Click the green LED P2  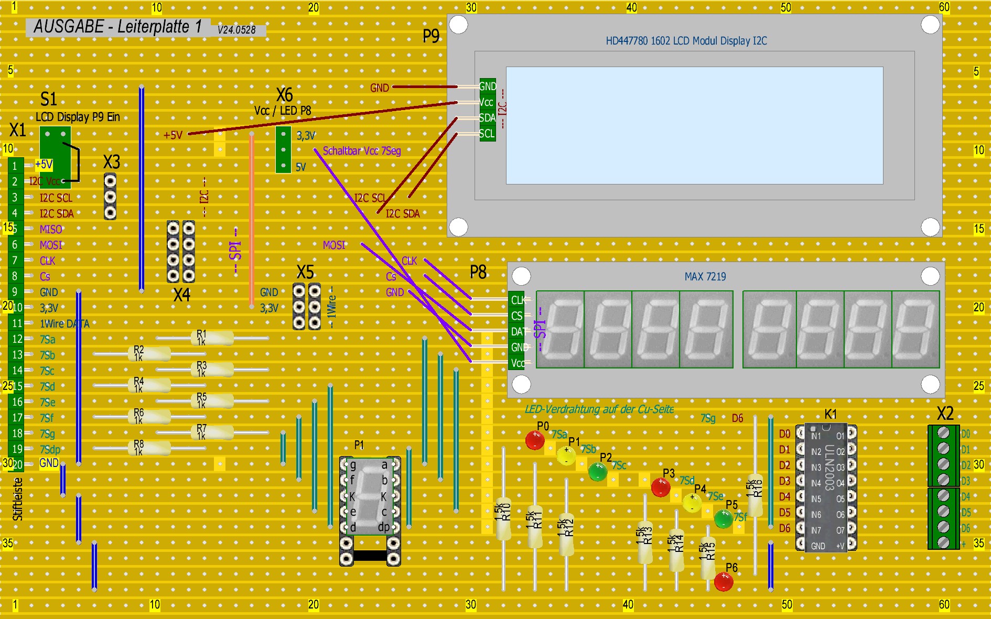pyautogui.click(x=598, y=471)
